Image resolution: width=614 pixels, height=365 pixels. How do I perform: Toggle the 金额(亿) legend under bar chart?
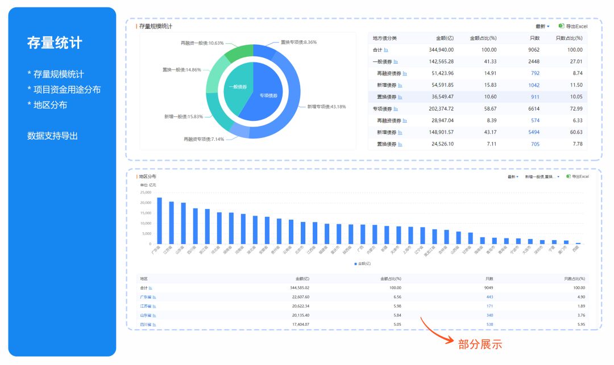pyautogui.click(x=362, y=263)
